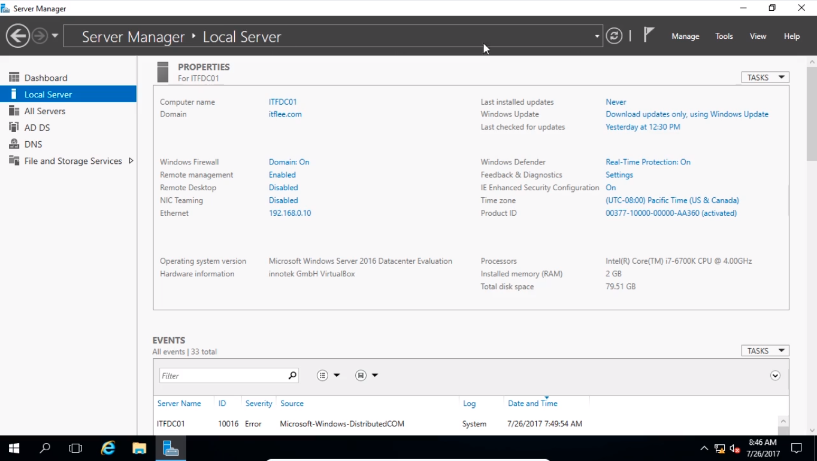Open the View menu
This screenshot has width=817, height=461.
758,36
